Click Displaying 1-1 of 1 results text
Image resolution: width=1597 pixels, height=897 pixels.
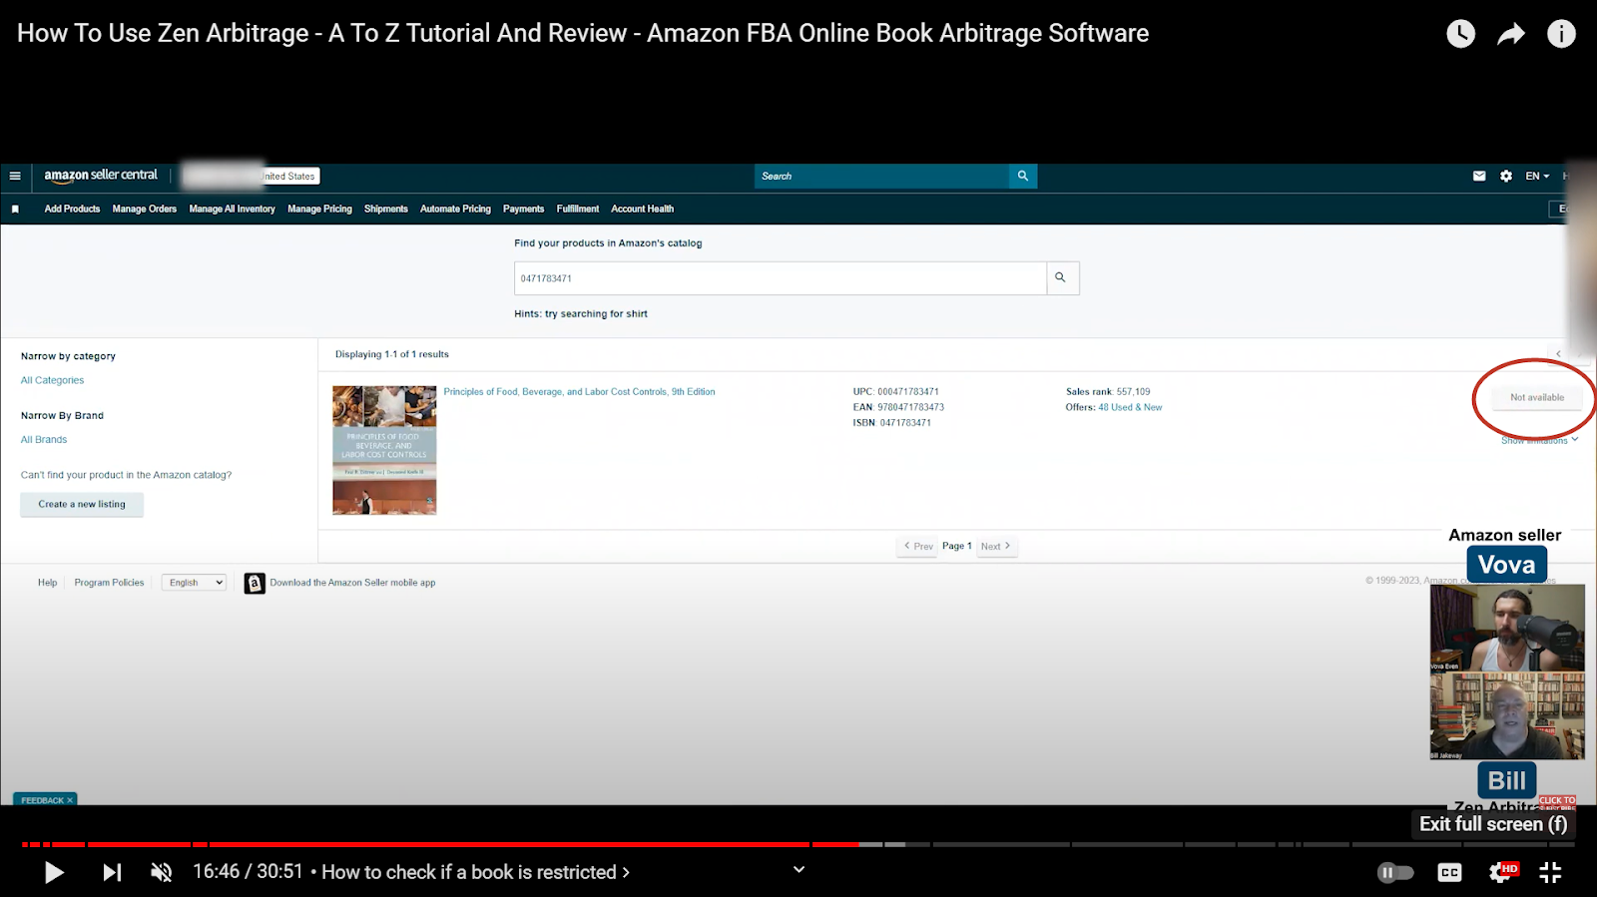click(392, 354)
